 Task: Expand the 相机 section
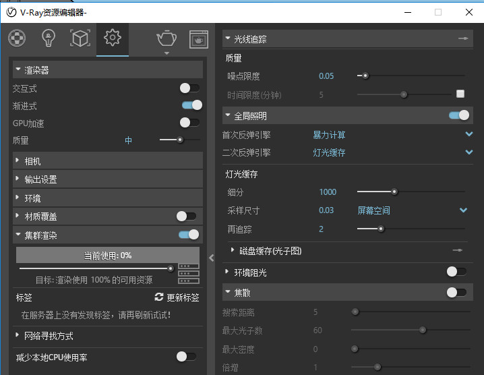click(x=32, y=161)
